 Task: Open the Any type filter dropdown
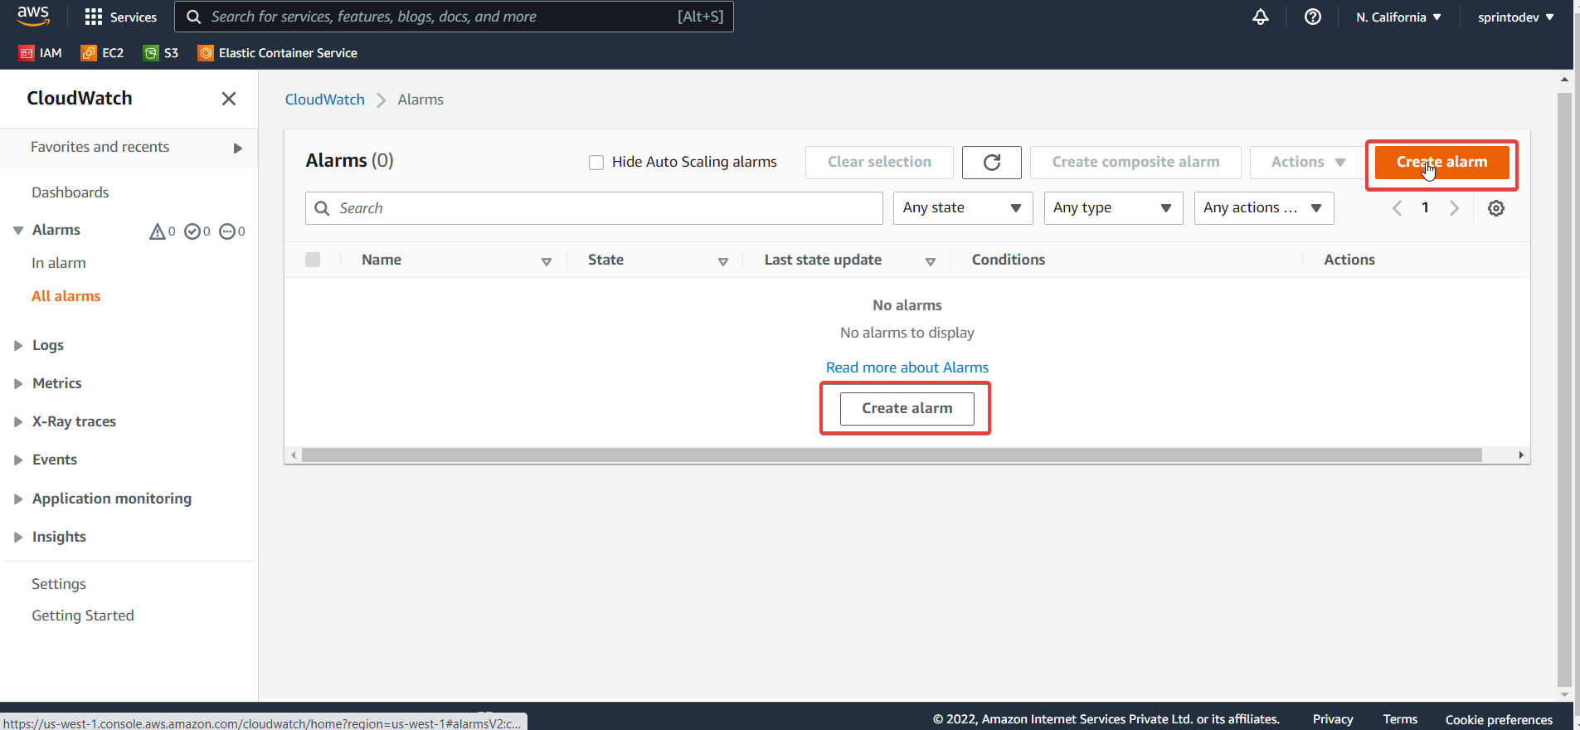tap(1113, 208)
